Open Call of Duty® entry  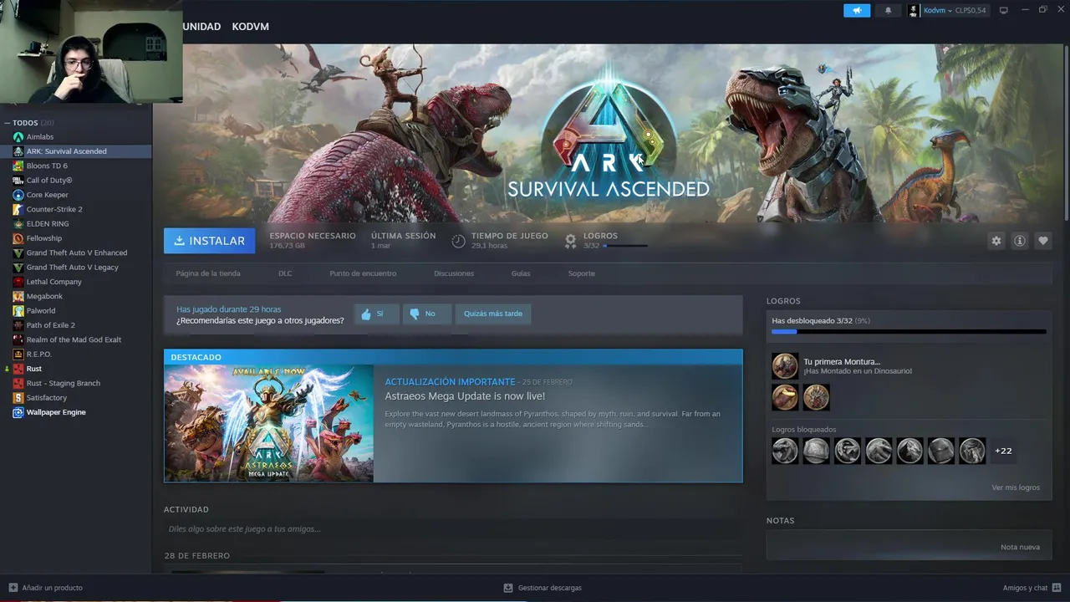coord(49,181)
